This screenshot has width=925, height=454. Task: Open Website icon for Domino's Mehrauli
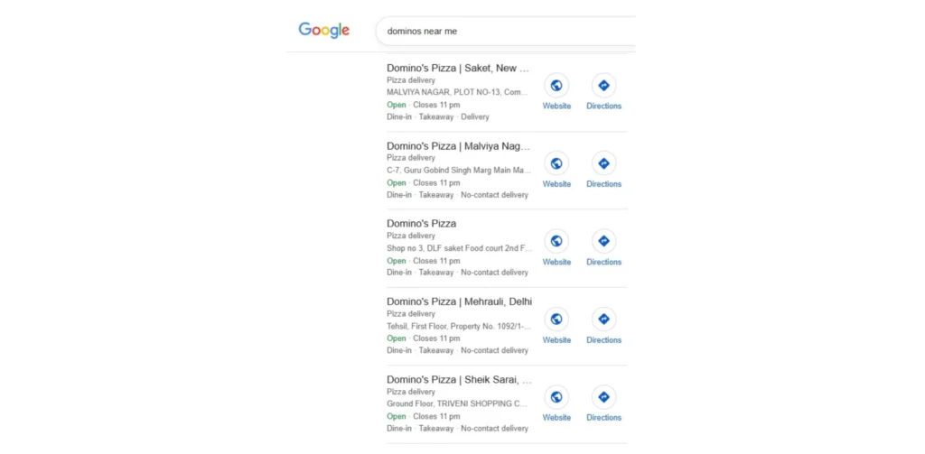point(556,320)
